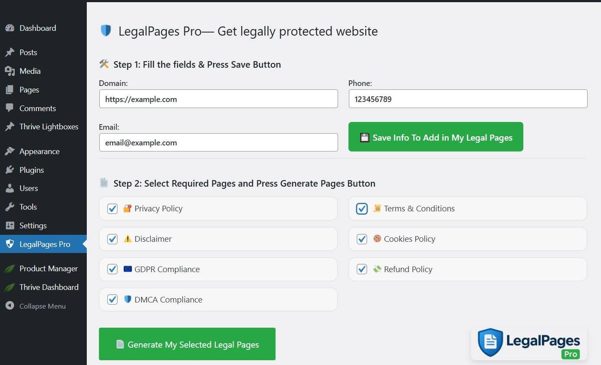601x365 pixels.
Task: Click the Plugins icon in sidebar
Action: tap(10, 170)
